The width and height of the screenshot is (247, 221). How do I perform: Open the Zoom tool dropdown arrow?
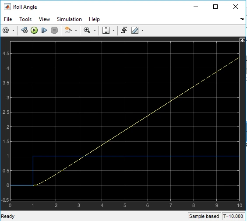95,30
